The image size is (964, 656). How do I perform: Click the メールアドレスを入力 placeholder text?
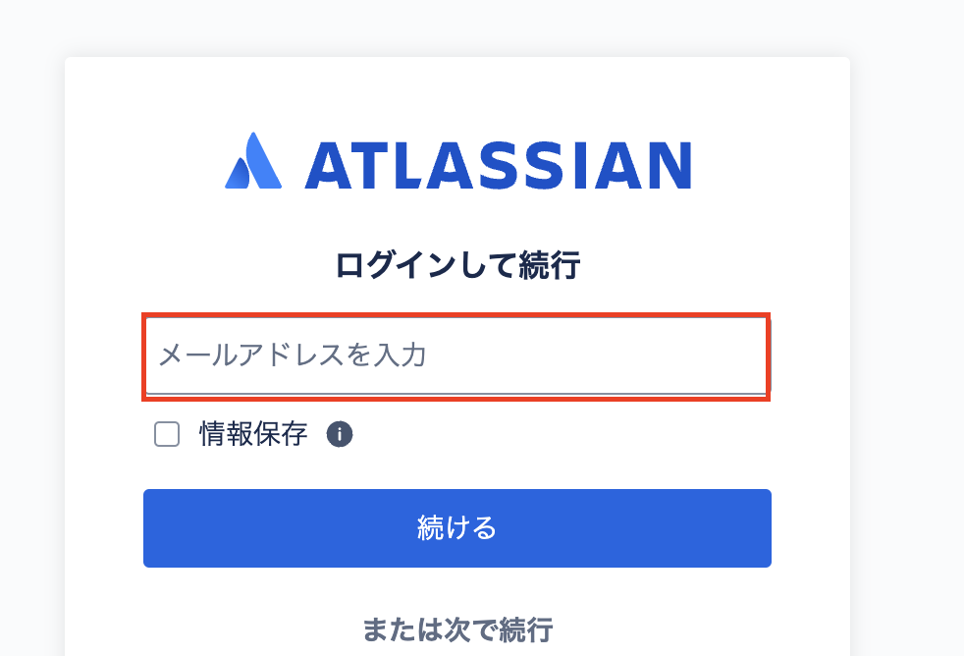click(x=292, y=355)
